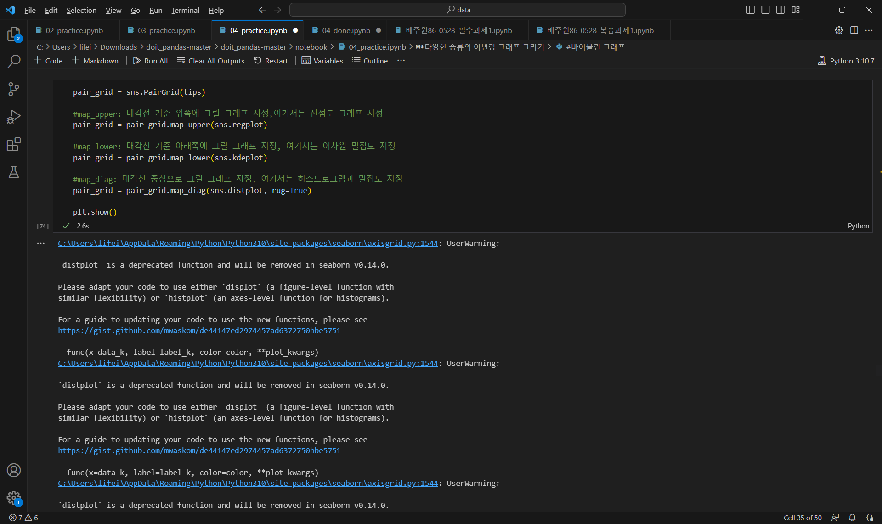This screenshot has height=524, width=882.
Task: Open first gist.github.com guide link
Action: coord(199,330)
